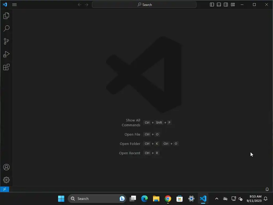Show hidden system tray icons
This screenshot has height=205, width=273.
point(217,199)
